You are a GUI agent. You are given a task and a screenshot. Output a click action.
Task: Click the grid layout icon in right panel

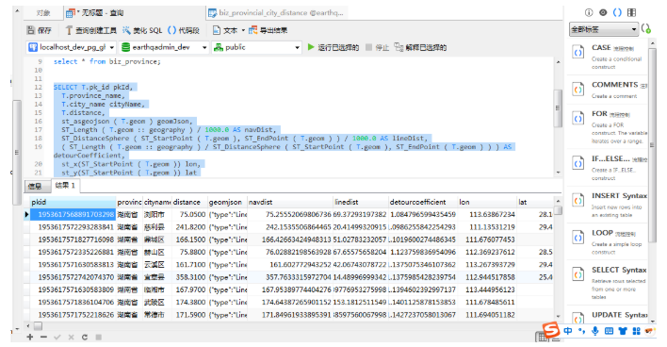pos(632,12)
